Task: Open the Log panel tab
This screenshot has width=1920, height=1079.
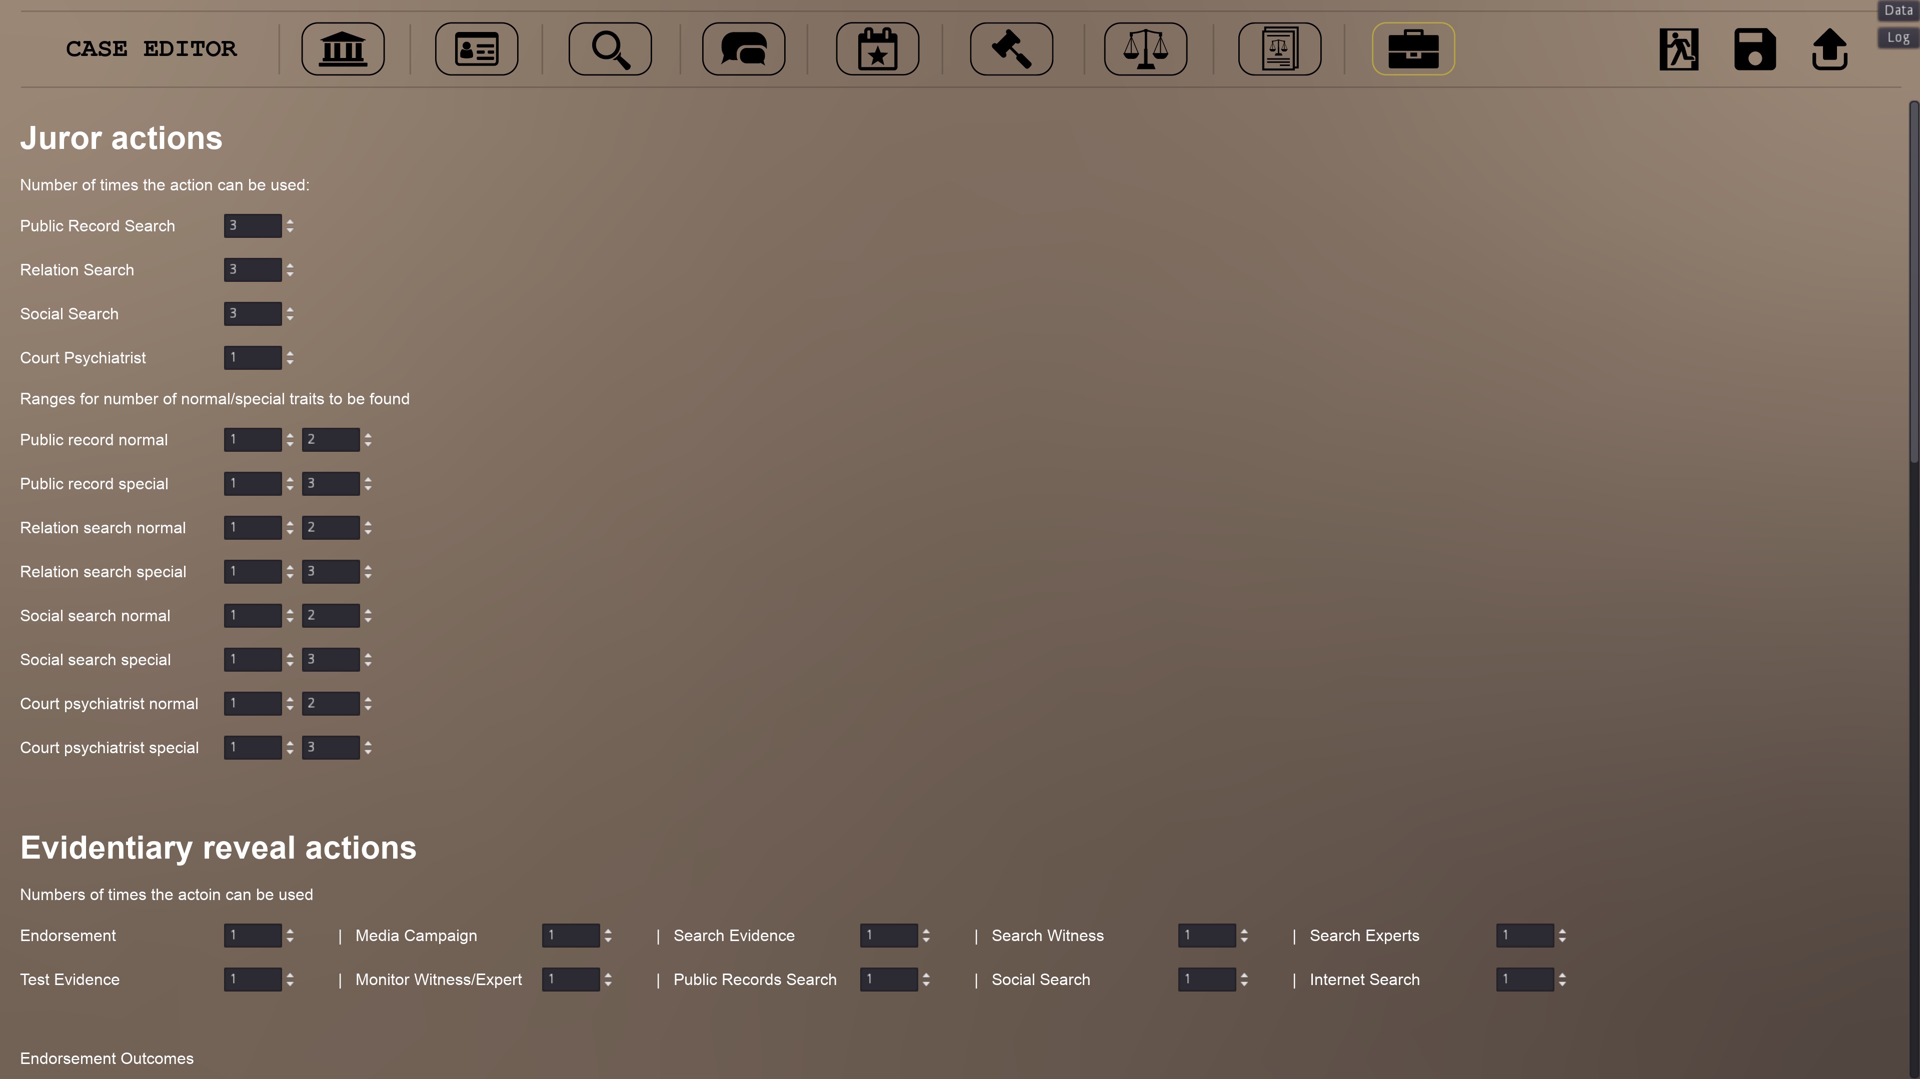Action: click(1897, 37)
